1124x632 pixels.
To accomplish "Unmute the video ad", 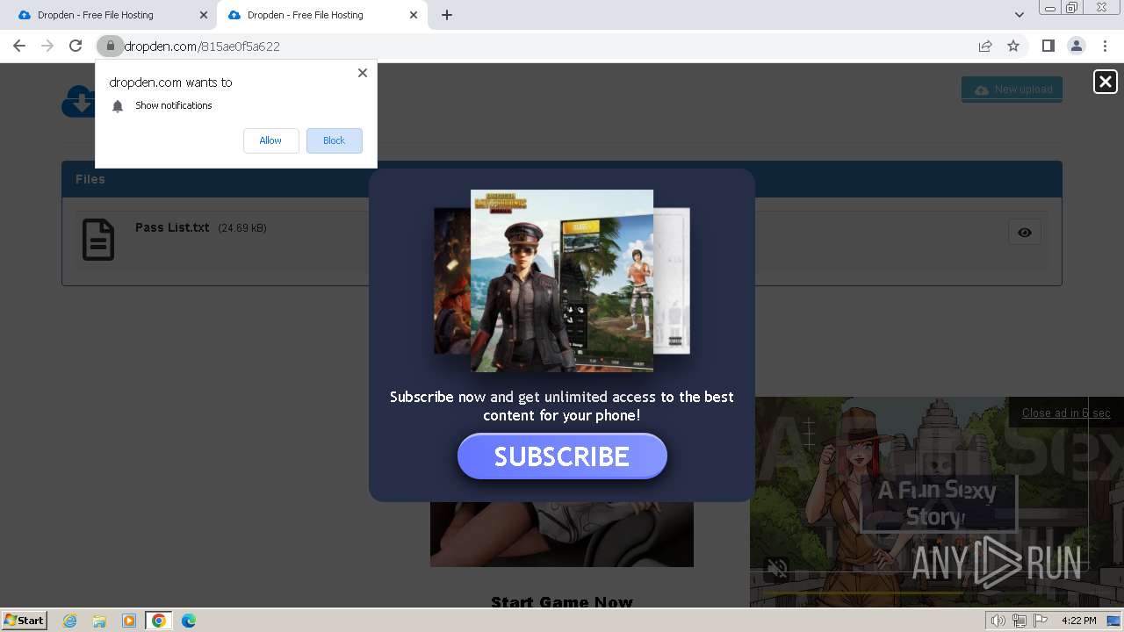I will pos(777,569).
